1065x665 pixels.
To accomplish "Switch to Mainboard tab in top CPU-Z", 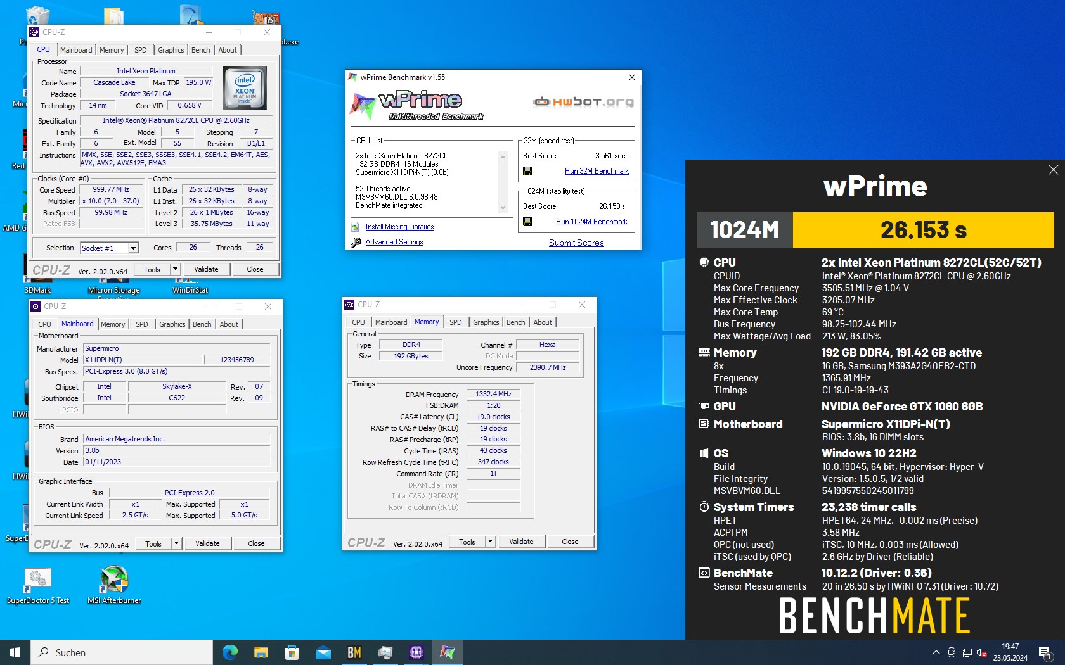I will click(x=76, y=50).
